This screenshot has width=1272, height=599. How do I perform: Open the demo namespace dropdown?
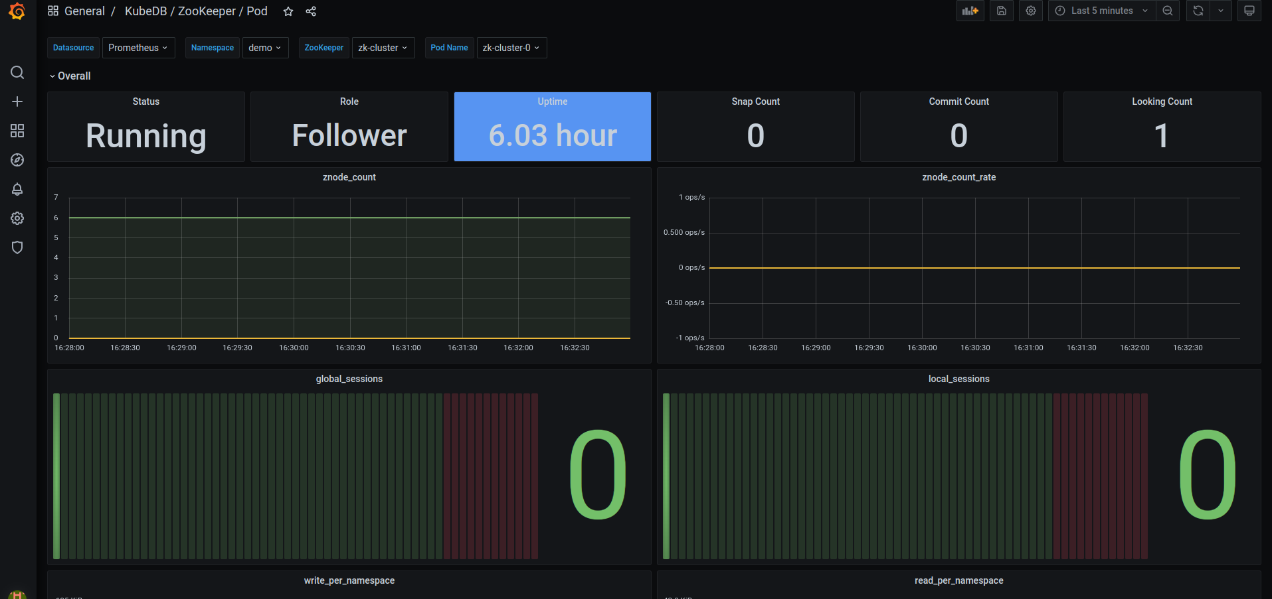265,48
